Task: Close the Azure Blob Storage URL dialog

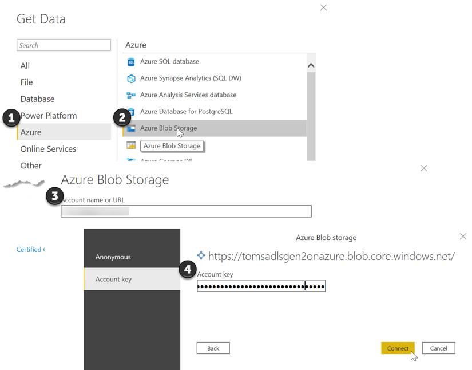Action: coord(424,168)
